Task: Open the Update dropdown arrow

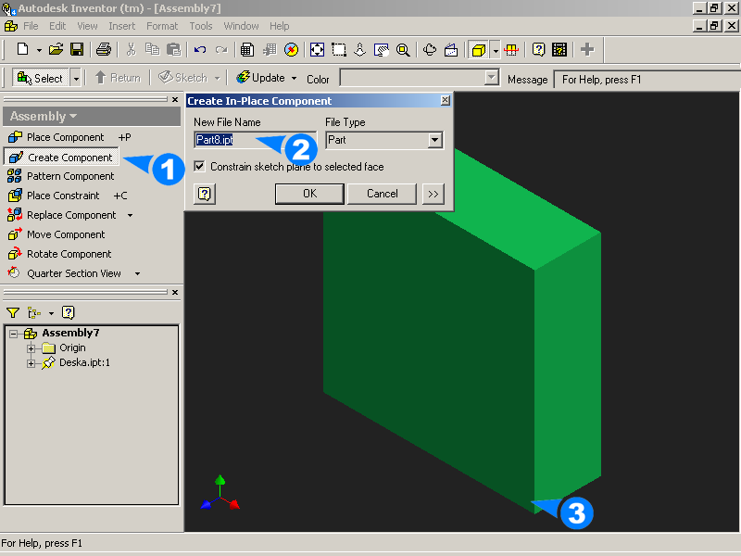Action: [294, 78]
